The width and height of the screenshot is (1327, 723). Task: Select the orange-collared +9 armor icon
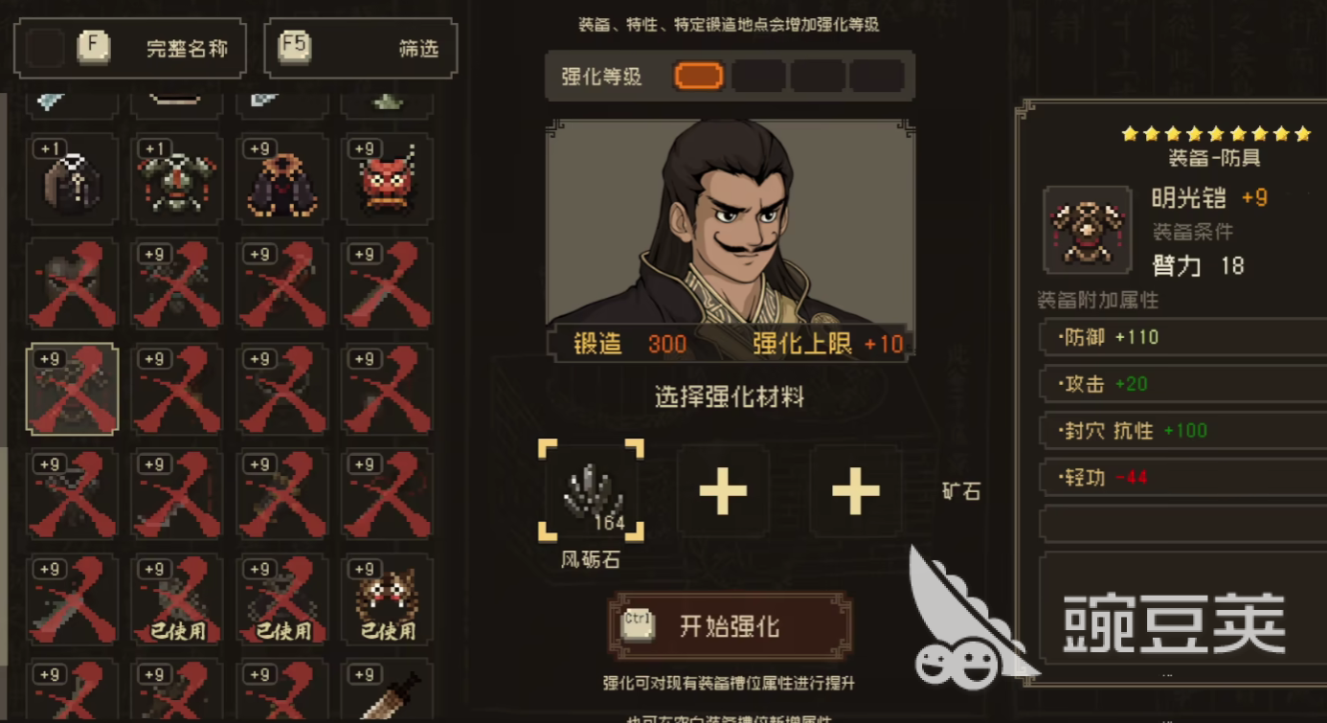(x=282, y=179)
